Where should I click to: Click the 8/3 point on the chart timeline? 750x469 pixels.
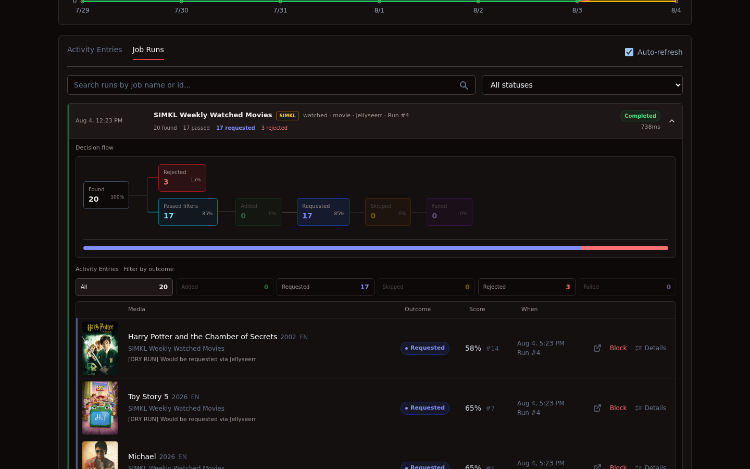[577, 2]
